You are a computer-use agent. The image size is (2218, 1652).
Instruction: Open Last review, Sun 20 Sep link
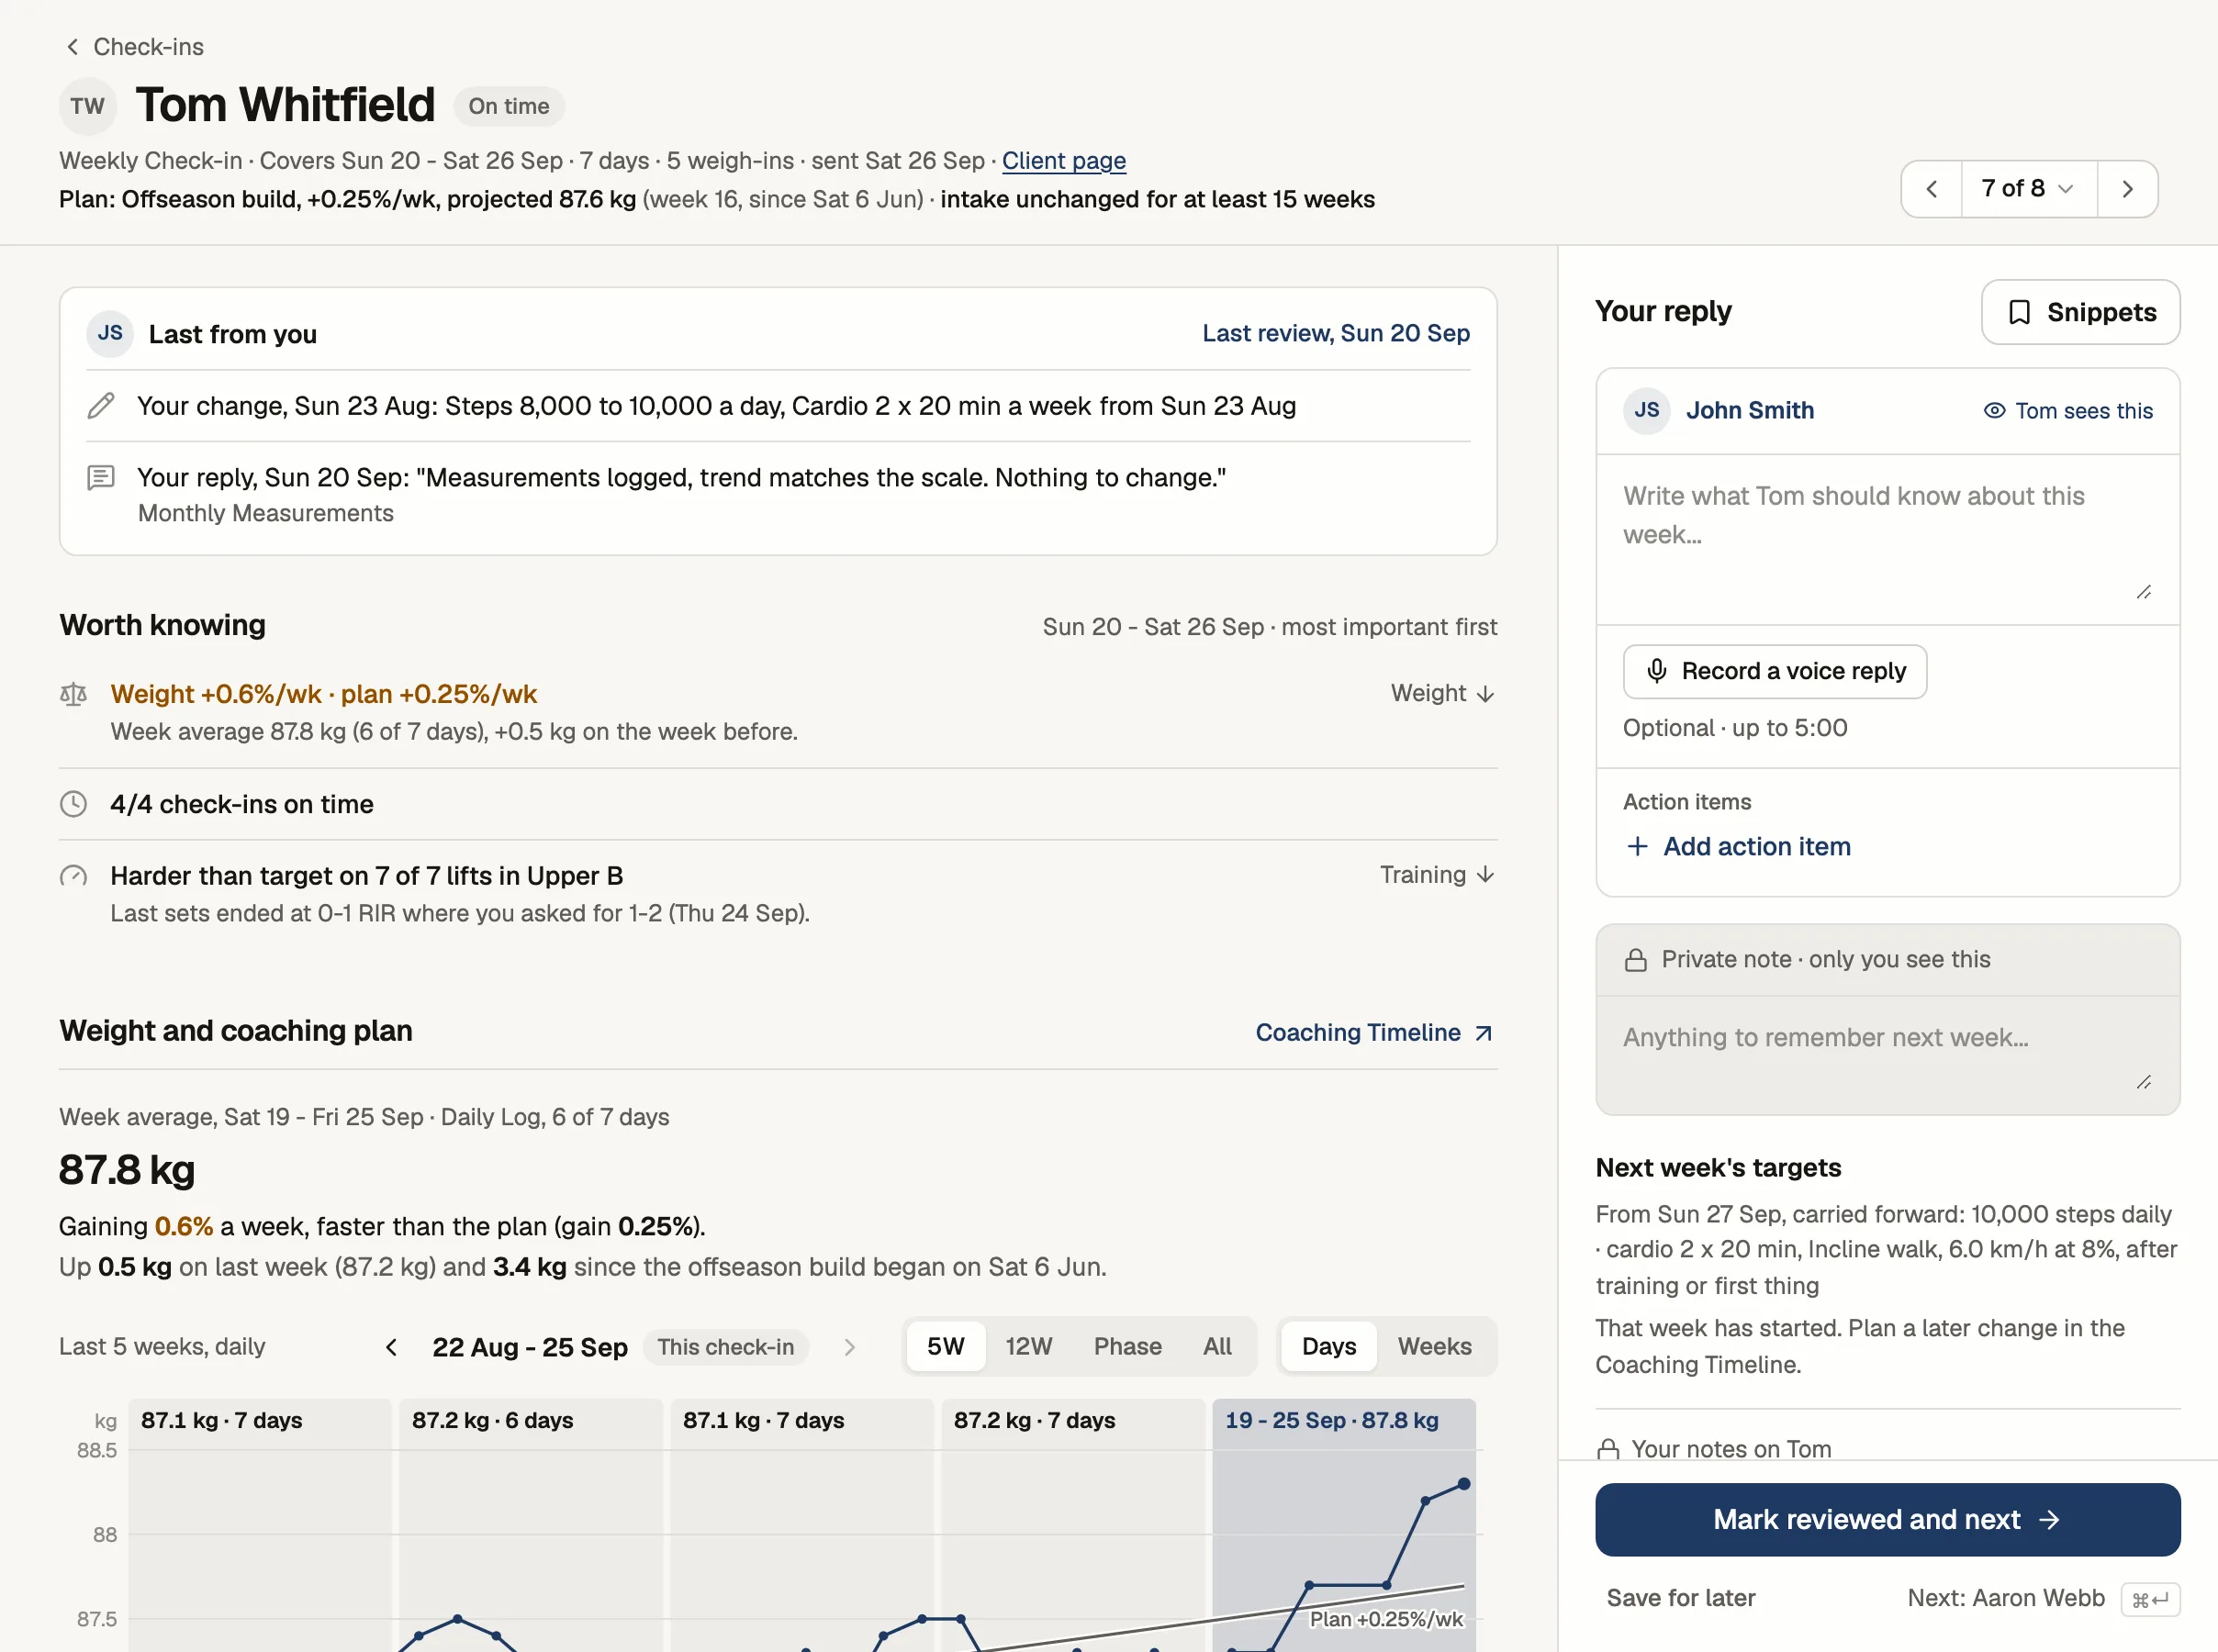coord(1335,333)
